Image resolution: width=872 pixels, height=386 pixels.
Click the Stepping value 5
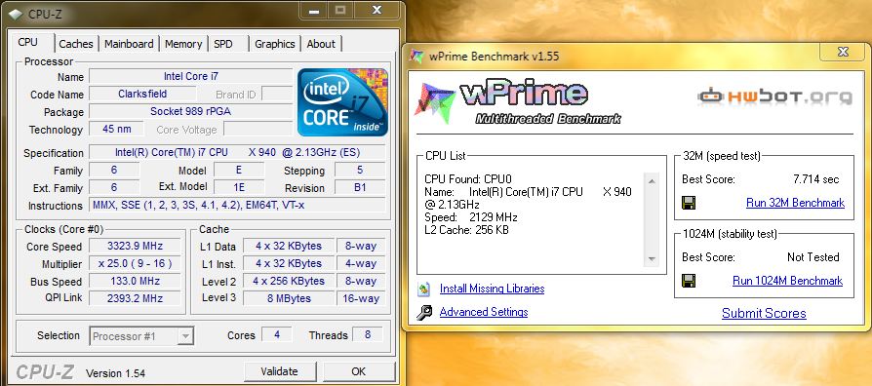click(x=360, y=170)
